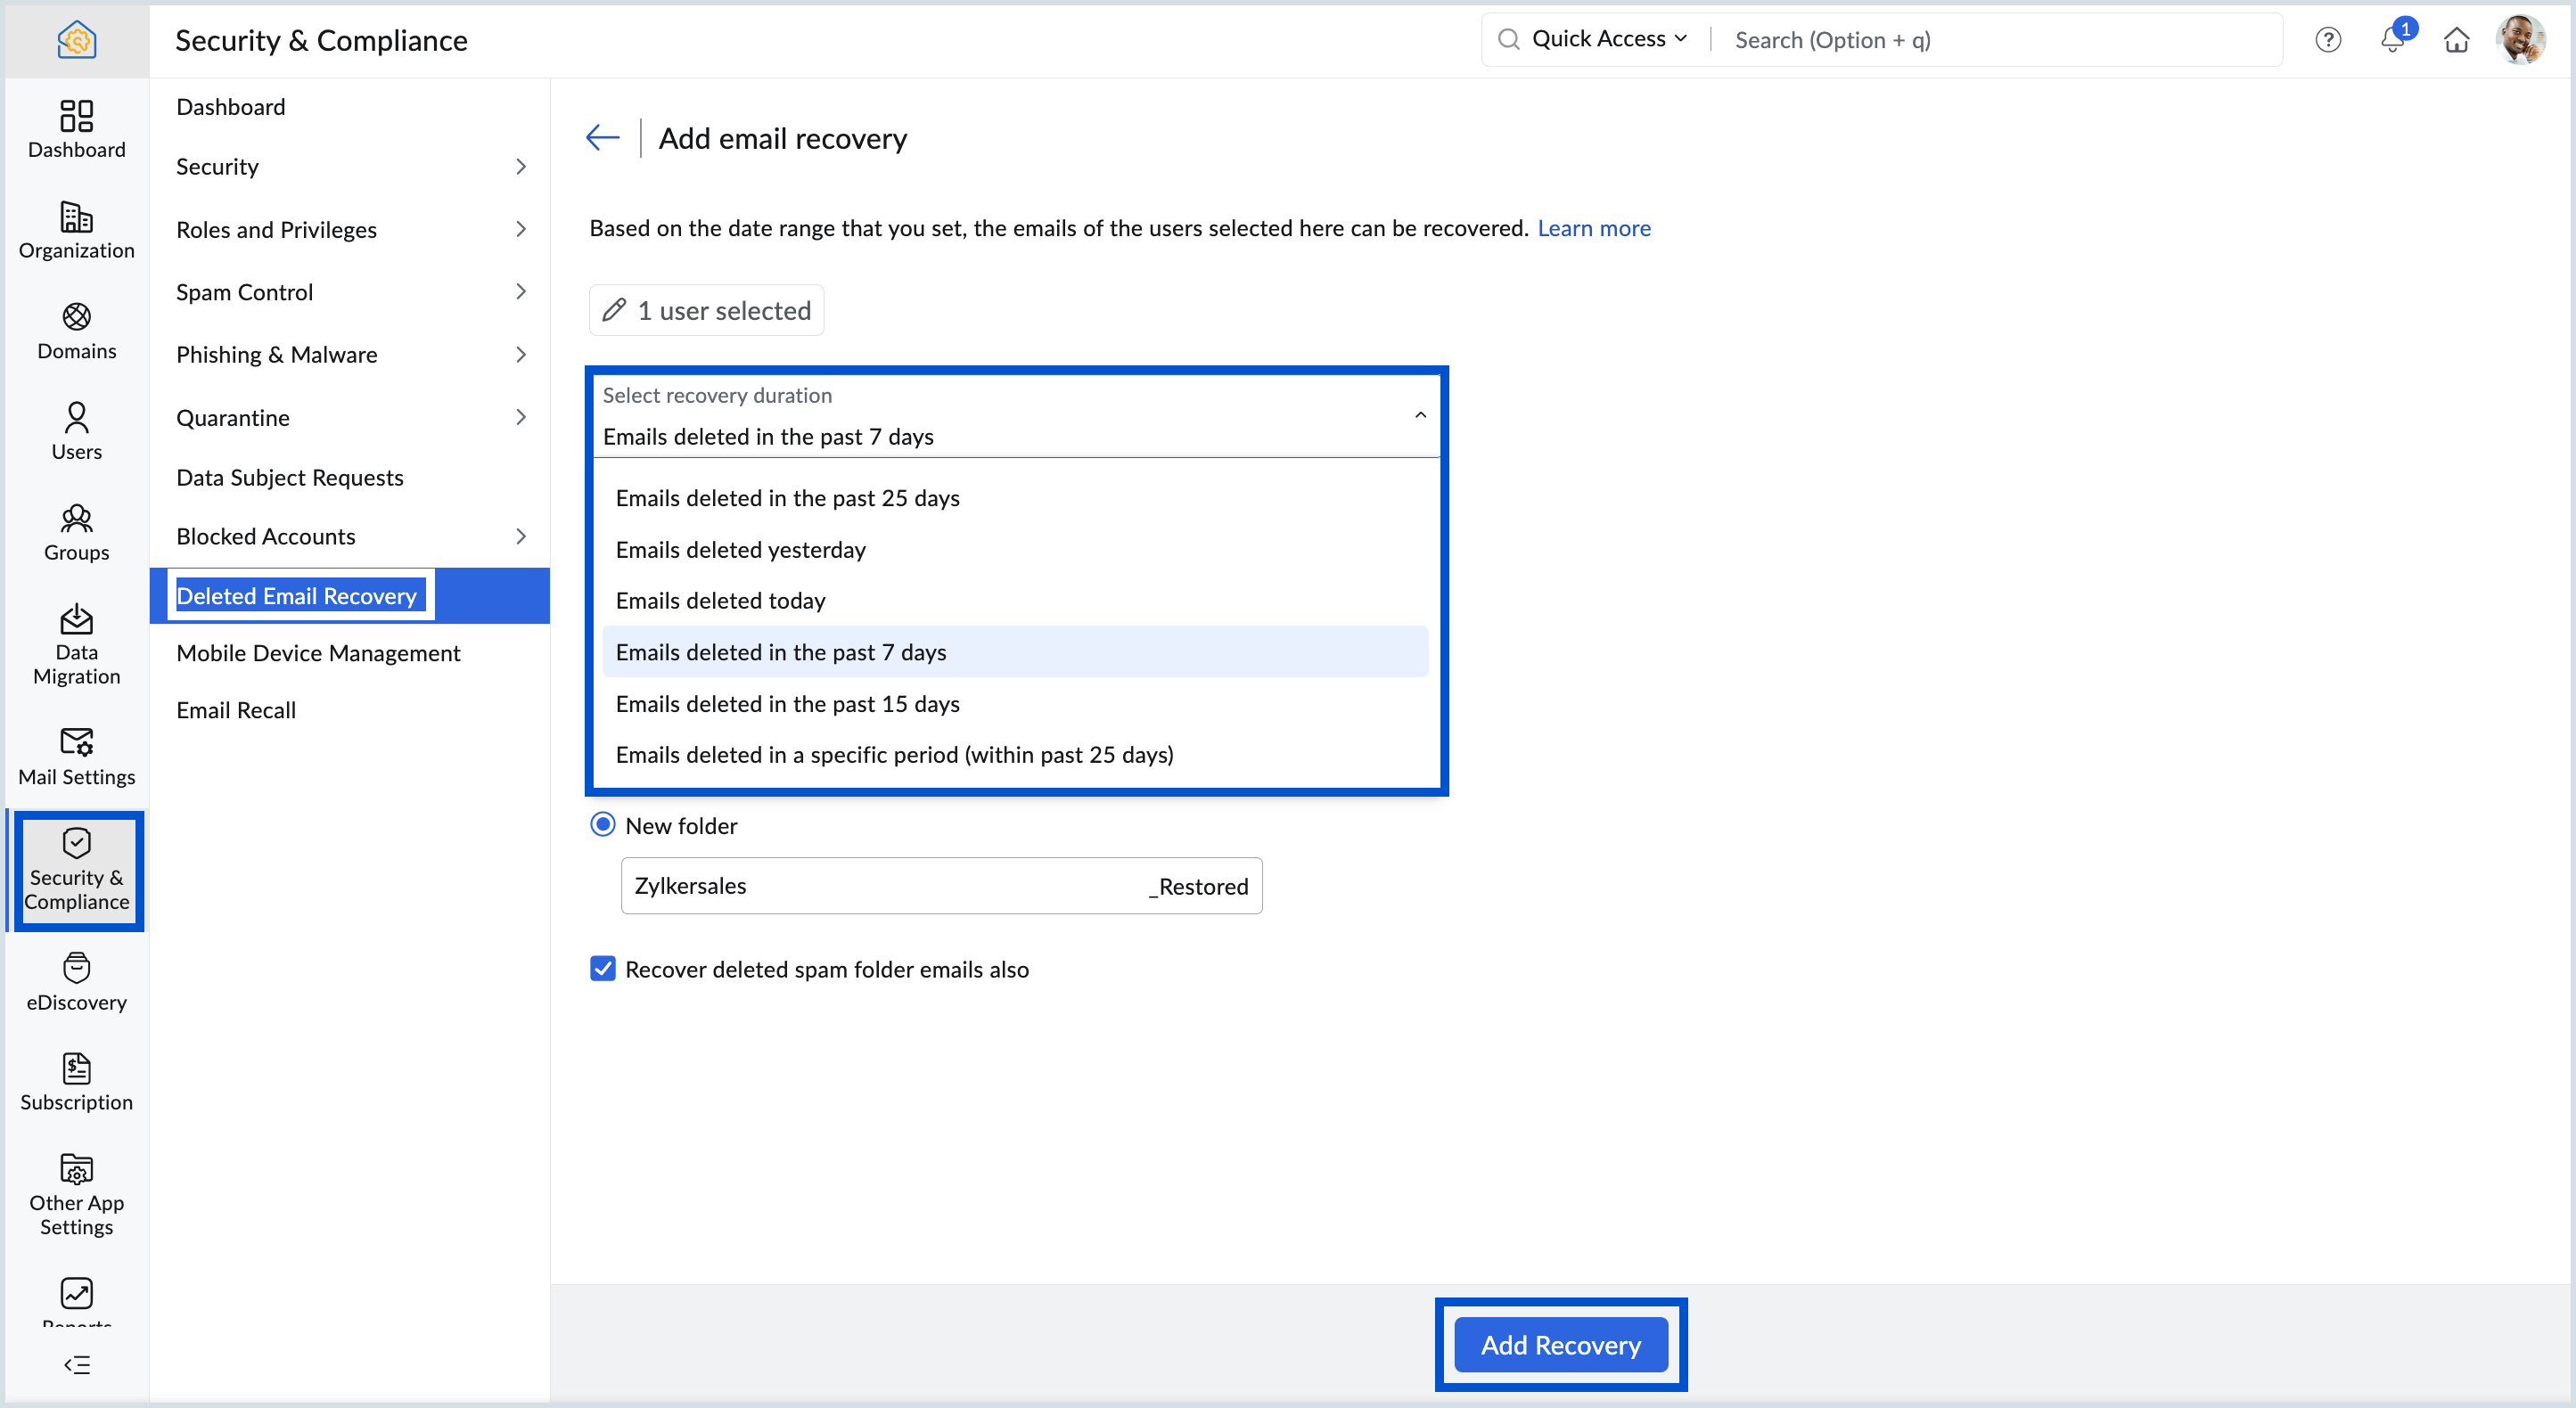
Task: Uncheck Recover deleted spam folder emails also
Action: tap(603, 969)
